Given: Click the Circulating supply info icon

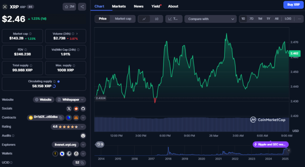Looking at the screenshot, I should (x=54, y=81).
